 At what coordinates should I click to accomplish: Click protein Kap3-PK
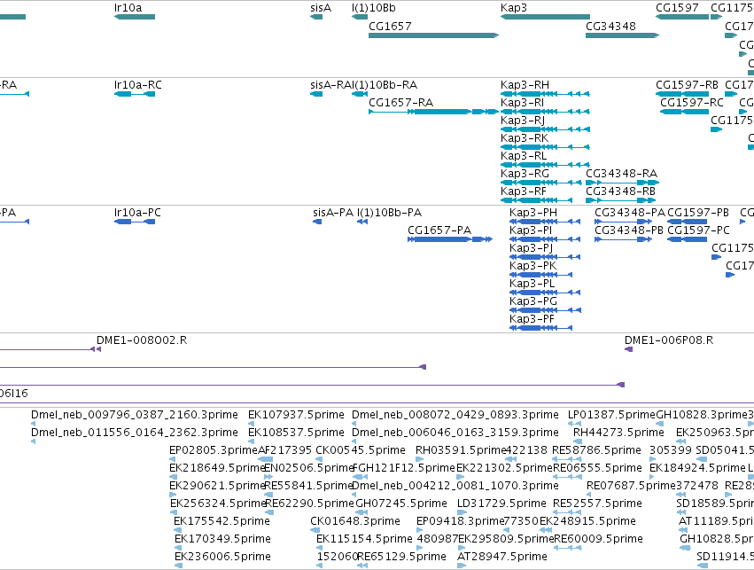[541, 275]
